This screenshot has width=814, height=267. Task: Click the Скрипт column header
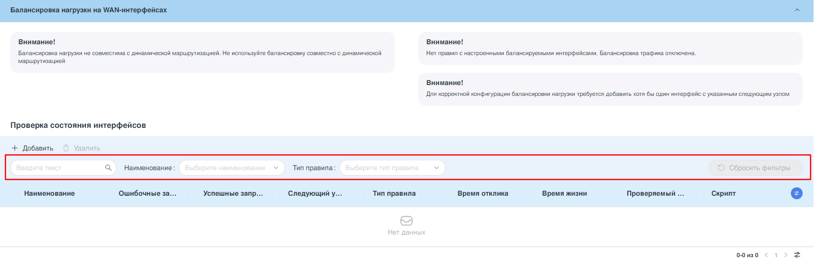723,193
